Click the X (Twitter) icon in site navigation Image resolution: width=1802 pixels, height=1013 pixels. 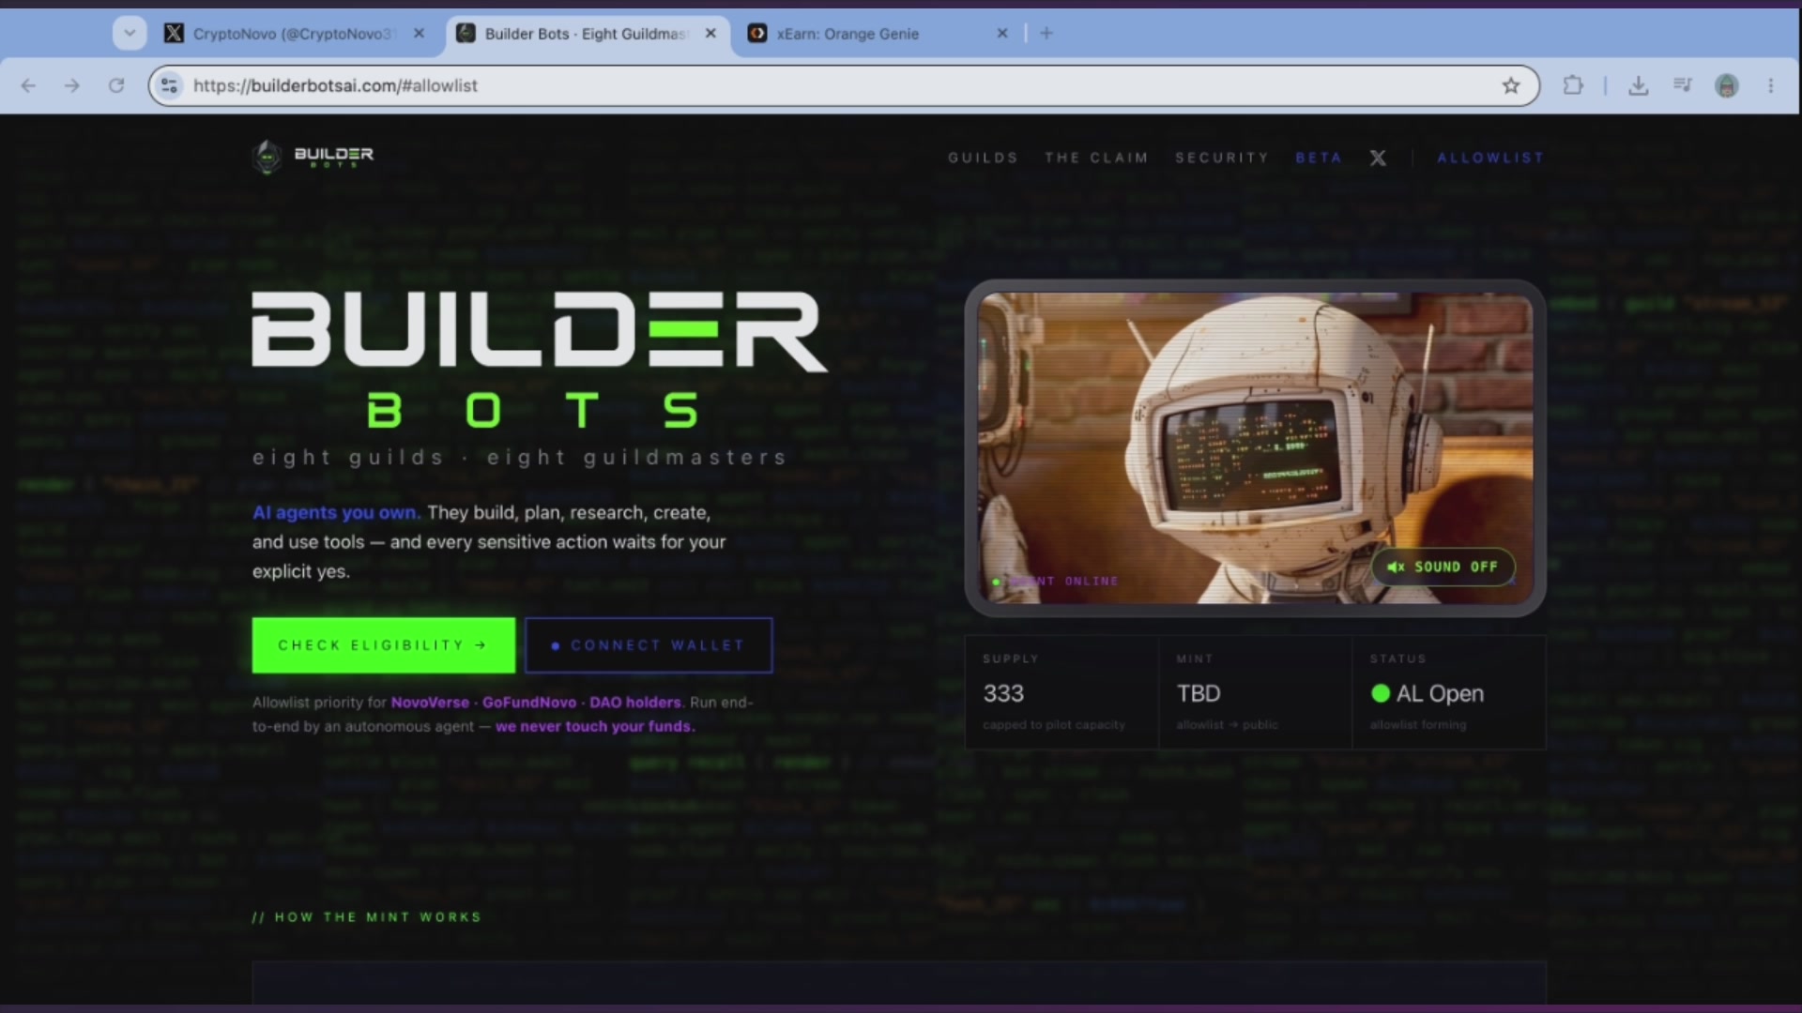1378,158
